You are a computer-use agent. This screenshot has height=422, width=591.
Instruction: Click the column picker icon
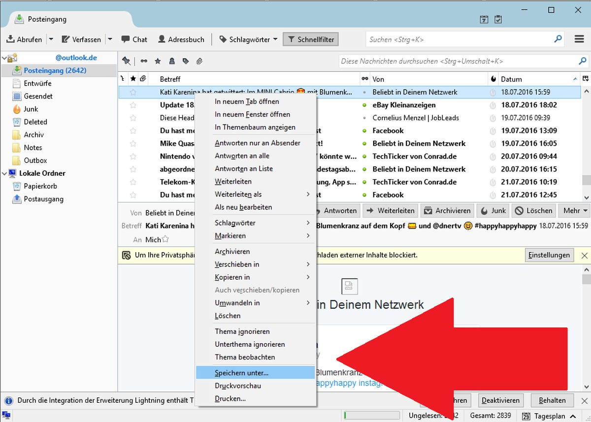(x=586, y=79)
